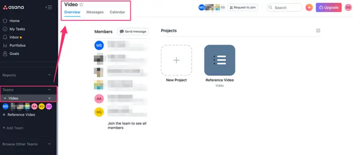Click Join the team to see all members
Screen dimensions: 353x155
127,126
